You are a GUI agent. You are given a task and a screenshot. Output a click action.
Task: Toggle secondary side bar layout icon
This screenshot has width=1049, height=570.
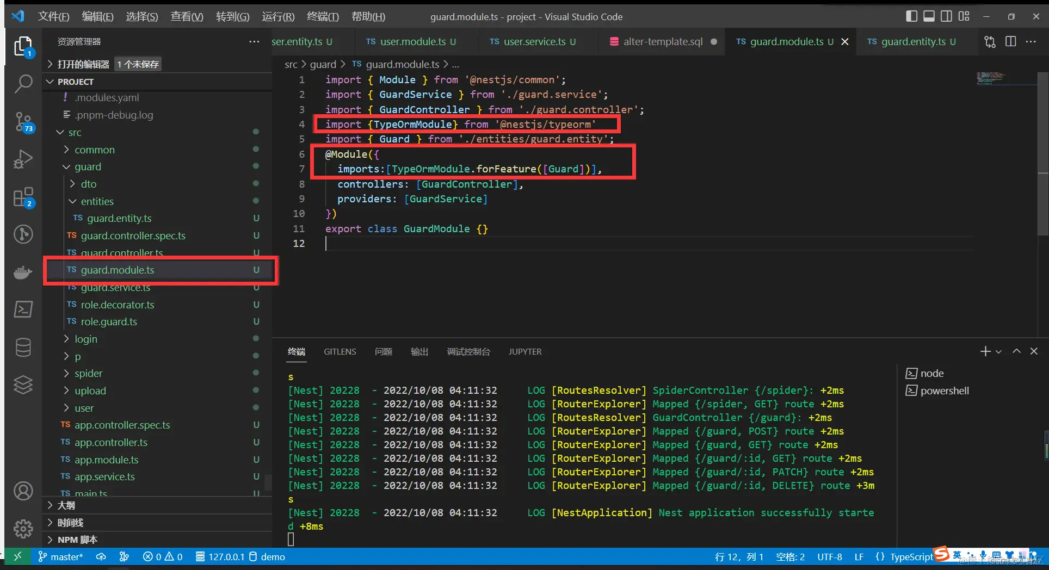[x=946, y=16]
